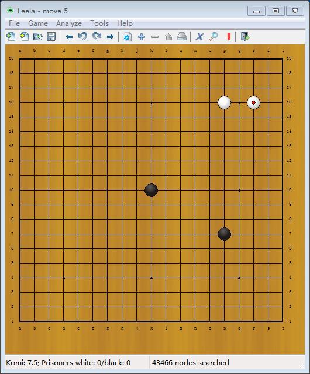Go forward one move with right arrow
Image resolution: width=310 pixels, height=374 pixels.
click(110, 37)
